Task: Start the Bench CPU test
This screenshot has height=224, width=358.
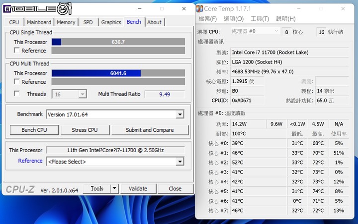Action: (x=34, y=130)
